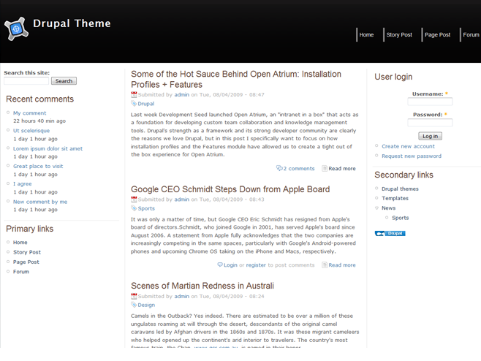
Task: Click the calendar icon beside Google CEO post submission
Action: pyautogui.click(x=134, y=199)
